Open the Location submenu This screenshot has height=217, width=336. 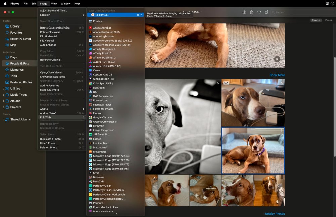pyautogui.click(x=62, y=15)
